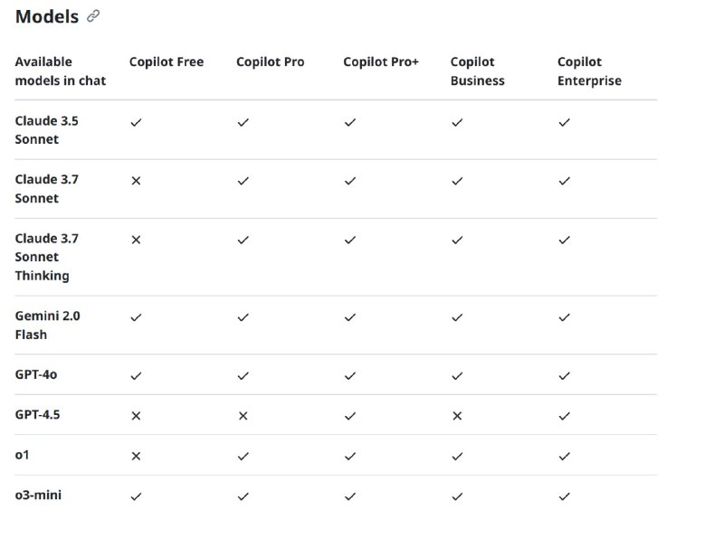This screenshot has width=724, height=538.
Task: Click the Copilot Pro+ column header
Action: (x=381, y=62)
